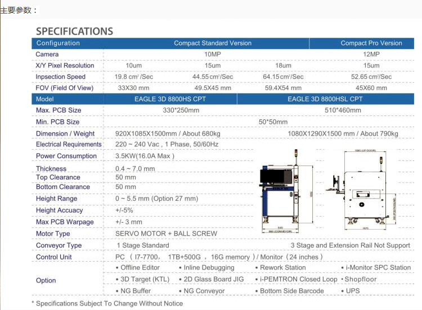Select the Compact Standard Version column header
422x310 pixels.
coord(213,43)
